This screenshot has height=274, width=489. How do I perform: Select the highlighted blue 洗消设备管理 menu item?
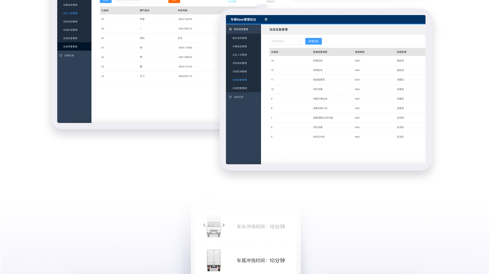point(239,80)
